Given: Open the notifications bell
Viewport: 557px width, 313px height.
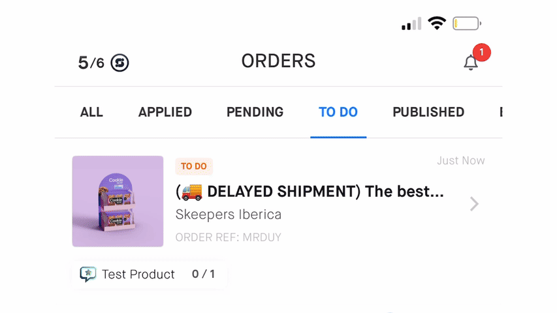Looking at the screenshot, I should coord(470,63).
